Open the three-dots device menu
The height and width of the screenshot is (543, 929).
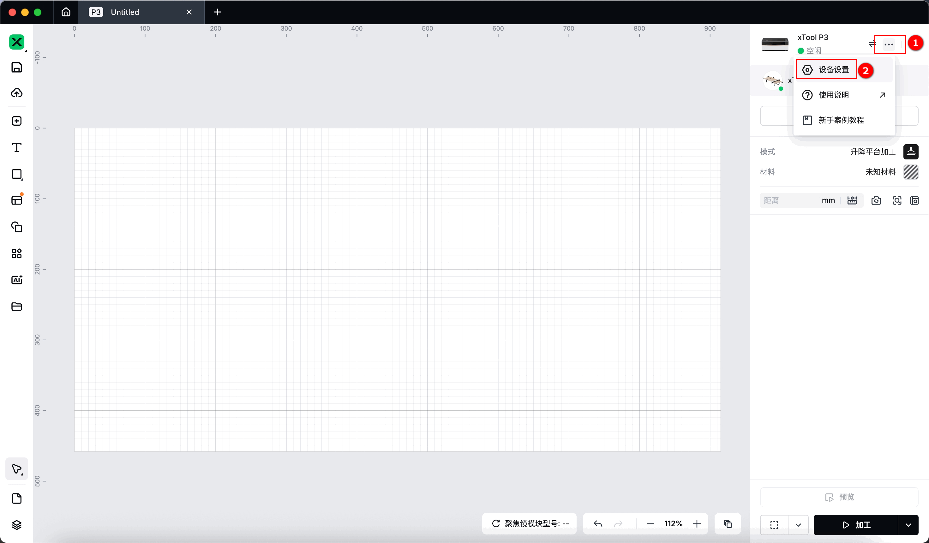point(889,45)
